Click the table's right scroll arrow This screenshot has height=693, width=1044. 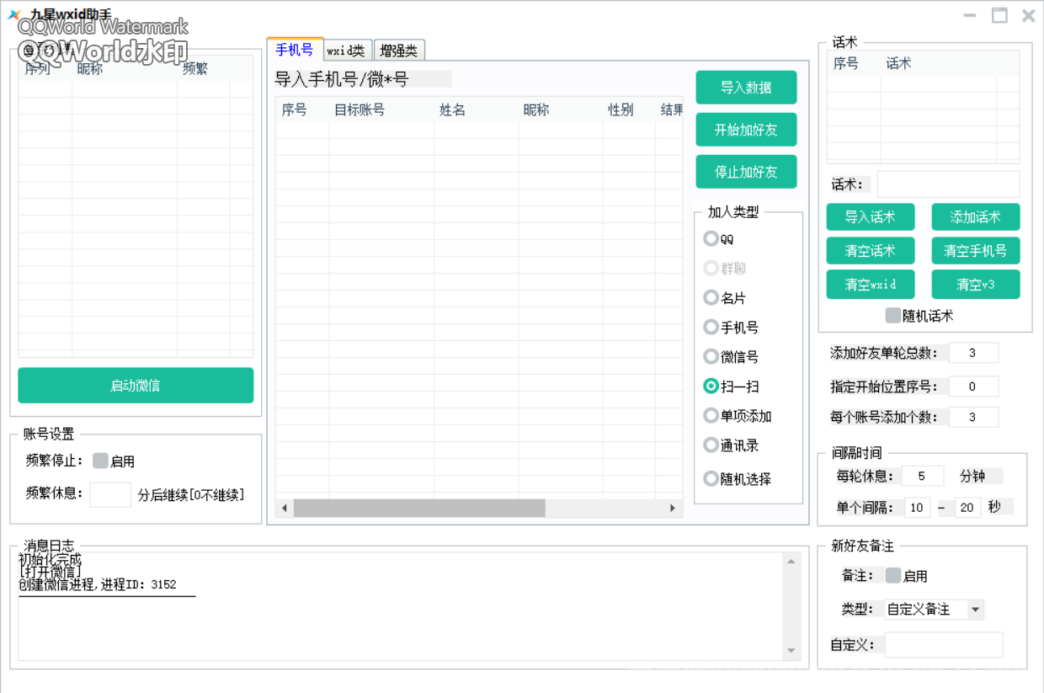[673, 509]
